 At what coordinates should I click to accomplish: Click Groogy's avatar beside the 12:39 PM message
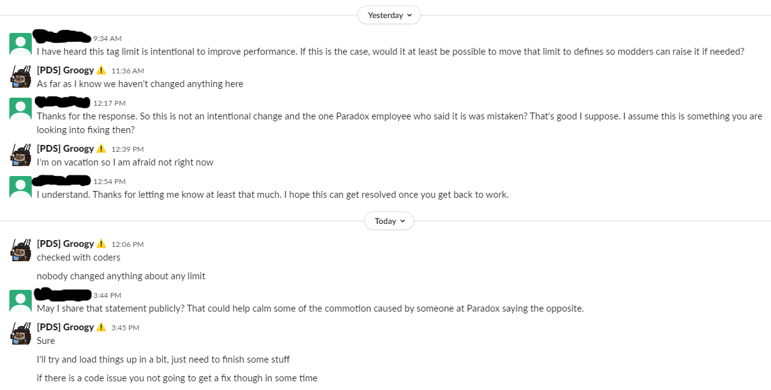(21, 155)
